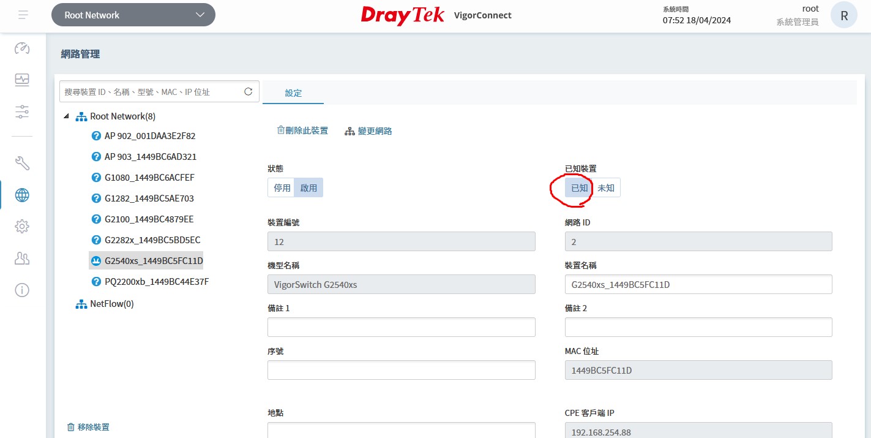
Task: Click the 變更網路 change network link
Action: (368, 131)
